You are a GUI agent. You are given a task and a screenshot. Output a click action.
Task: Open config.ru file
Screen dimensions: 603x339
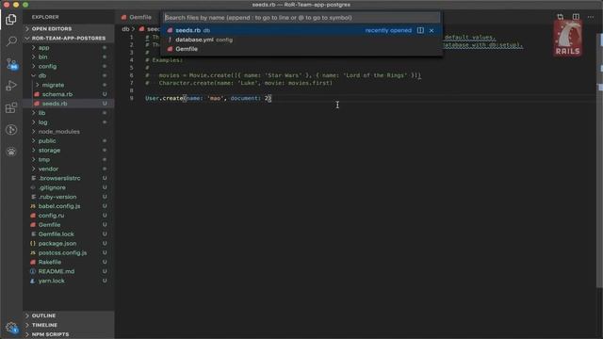point(69,216)
